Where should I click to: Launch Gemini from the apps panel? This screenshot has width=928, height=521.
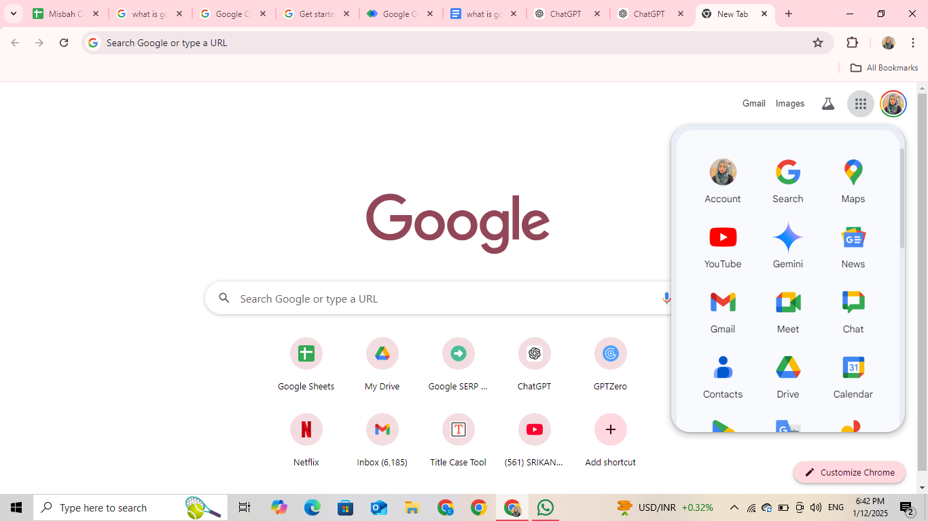tap(788, 246)
